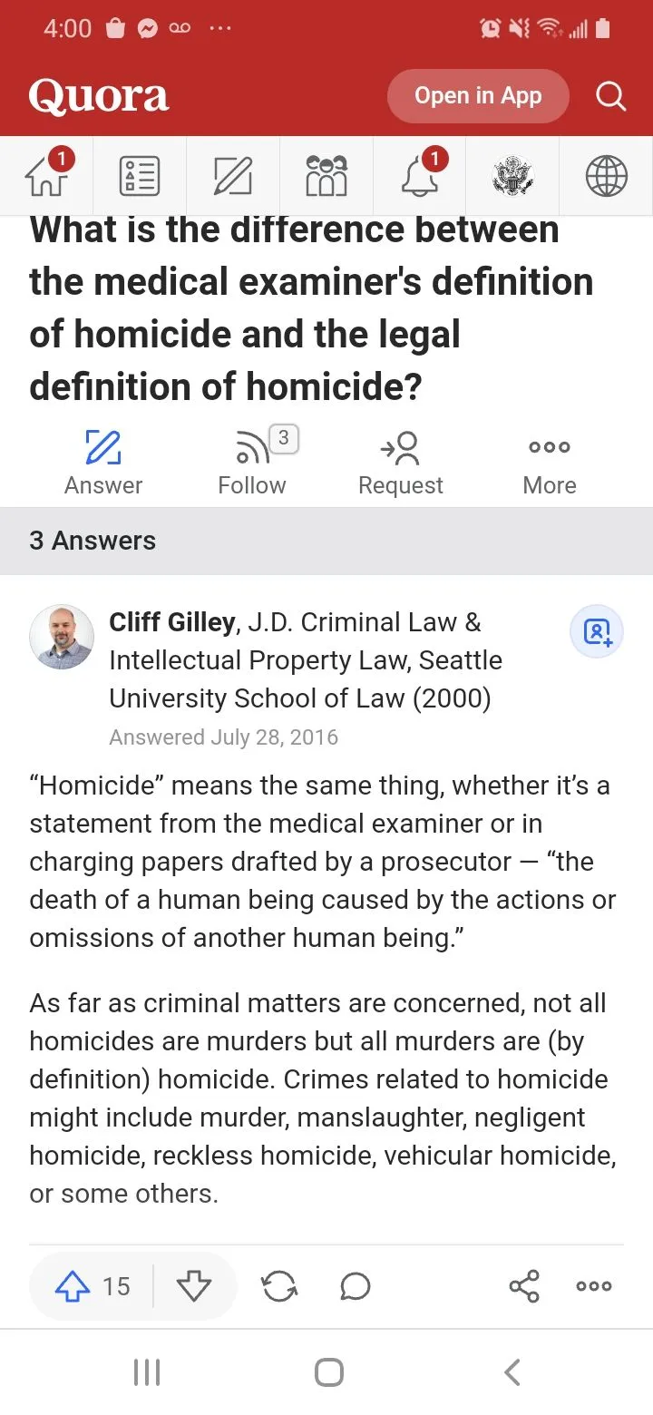The image size is (653, 1415).
Task: Tap Cliff Gilley's profile photo
Action: [62, 637]
